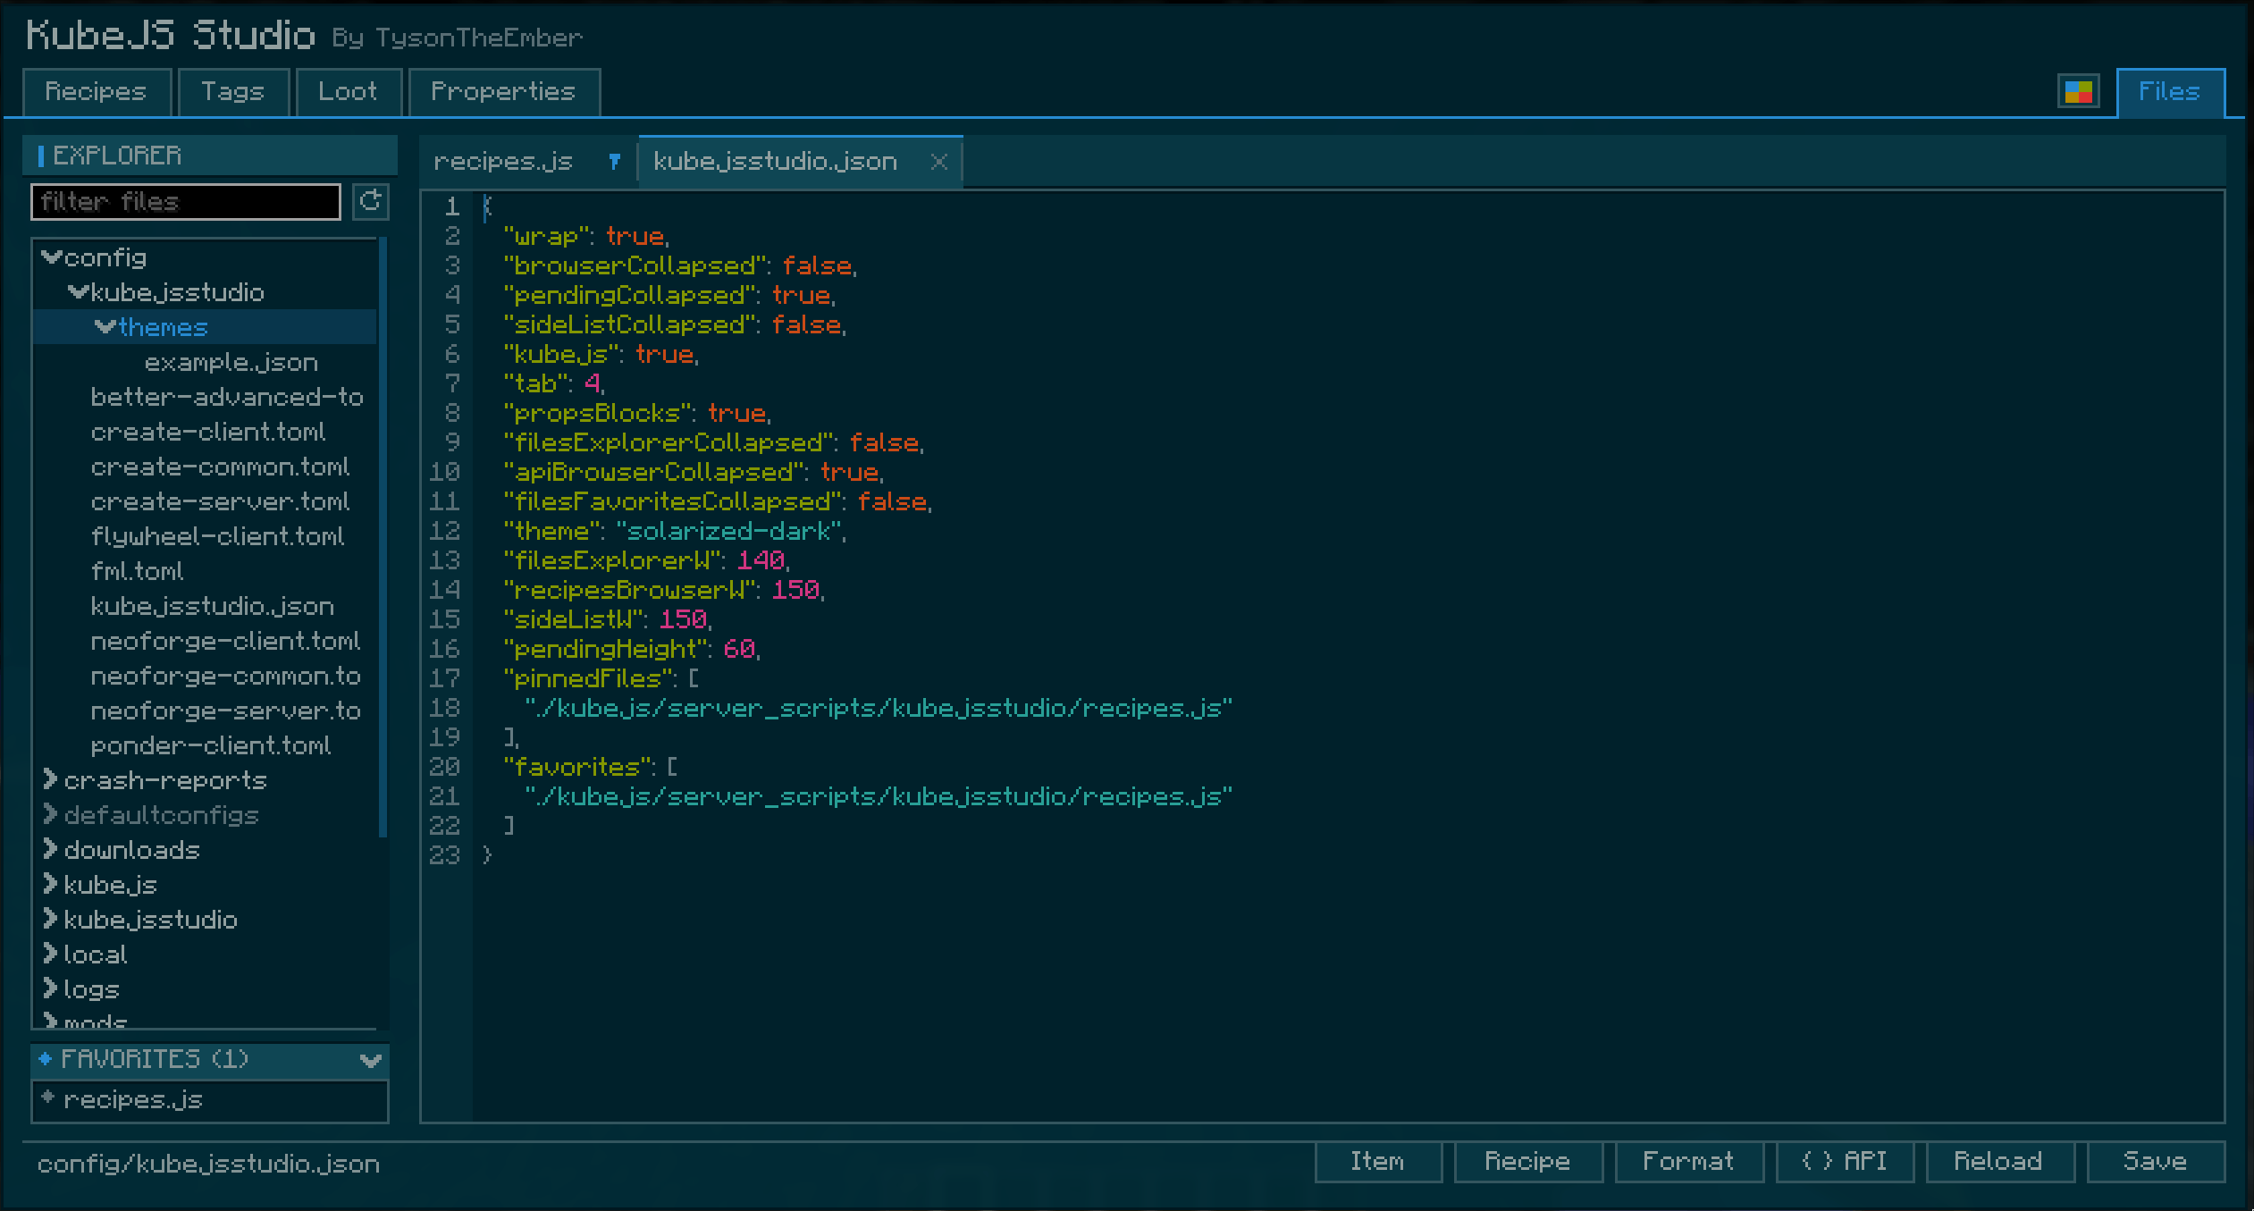2254x1211 pixels.
Task: Collapse the config folder
Action: (52, 257)
